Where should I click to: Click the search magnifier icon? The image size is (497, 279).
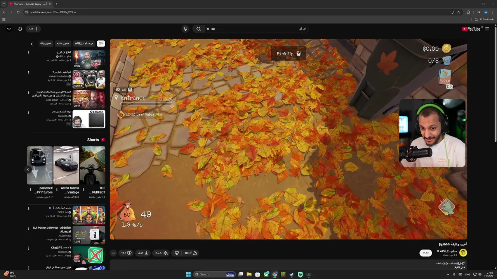click(198, 29)
